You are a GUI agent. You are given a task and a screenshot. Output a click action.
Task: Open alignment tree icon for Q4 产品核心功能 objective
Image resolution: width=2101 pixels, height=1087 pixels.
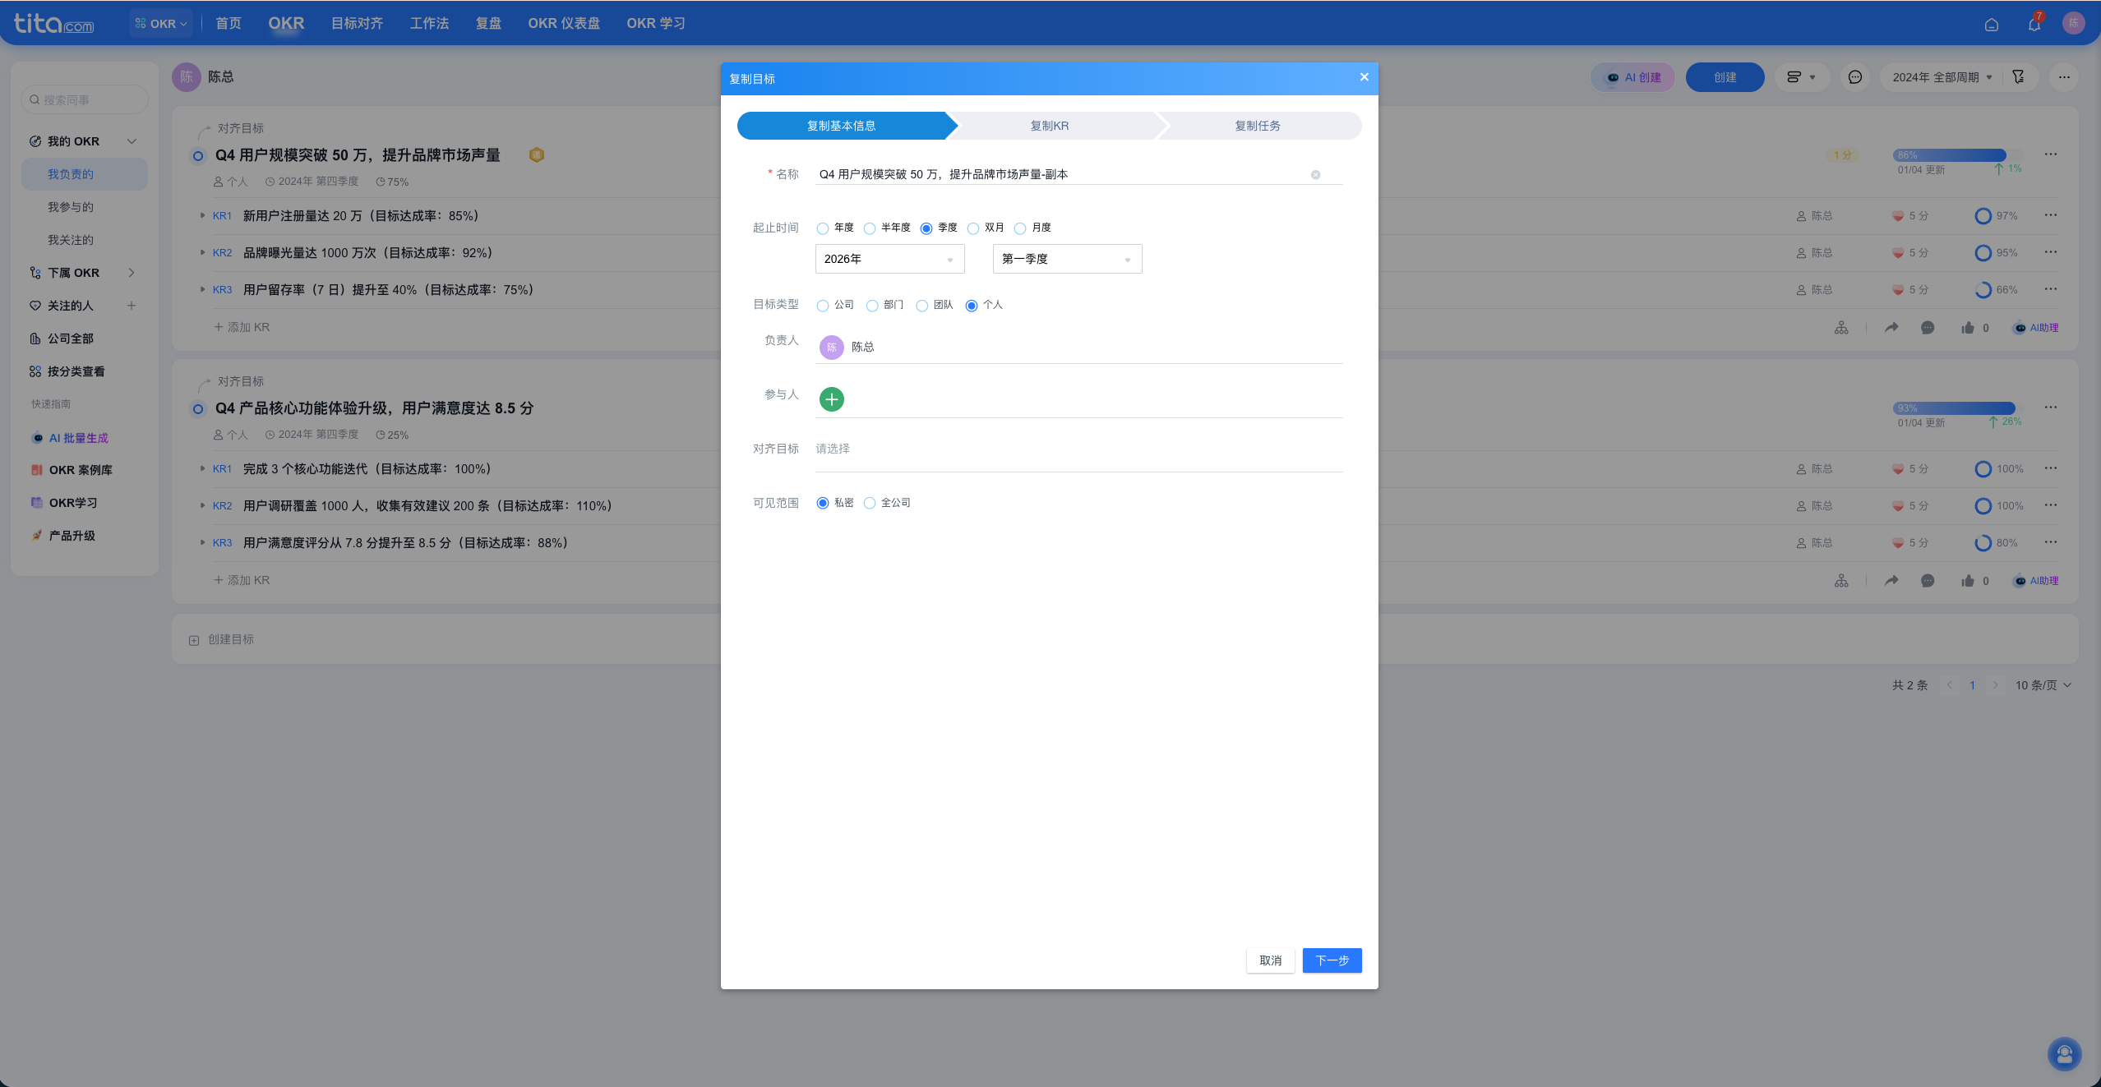tap(1841, 581)
